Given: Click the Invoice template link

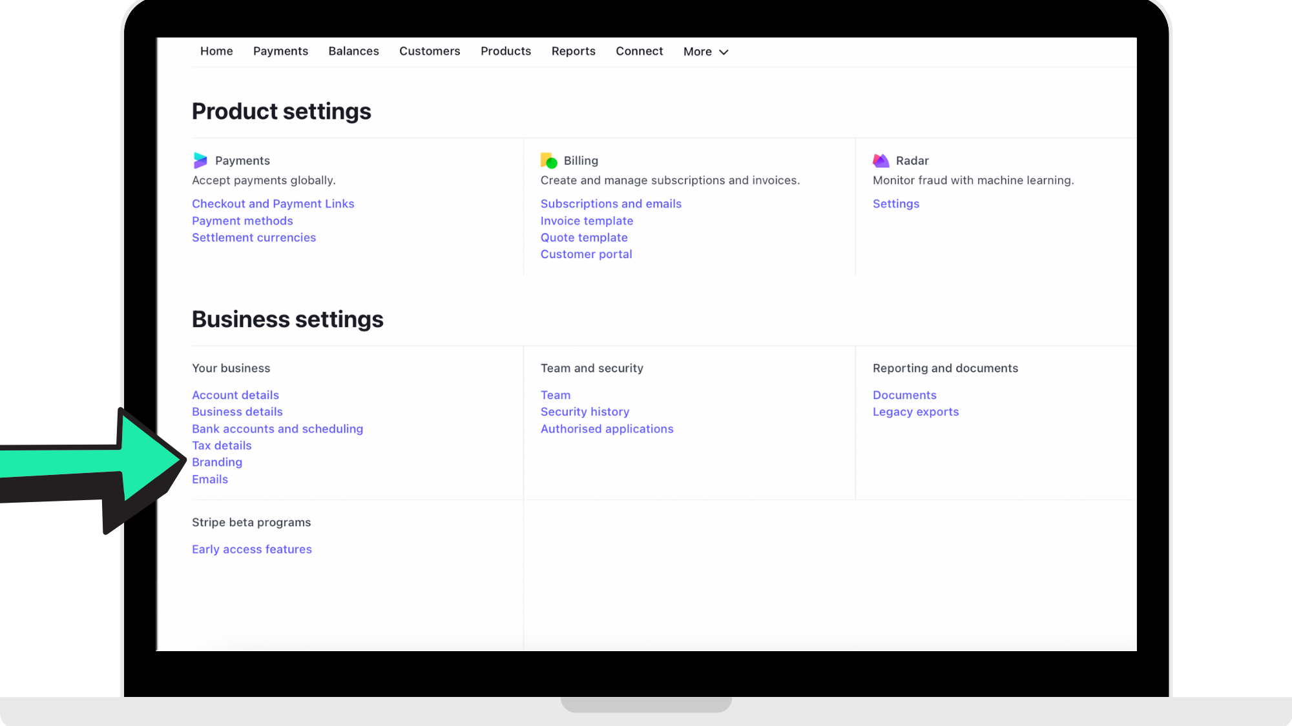Looking at the screenshot, I should pos(587,221).
